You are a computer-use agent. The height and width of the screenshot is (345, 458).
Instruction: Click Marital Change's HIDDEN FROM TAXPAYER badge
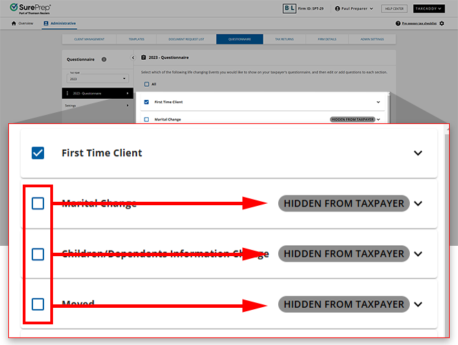[x=344, y=203]
